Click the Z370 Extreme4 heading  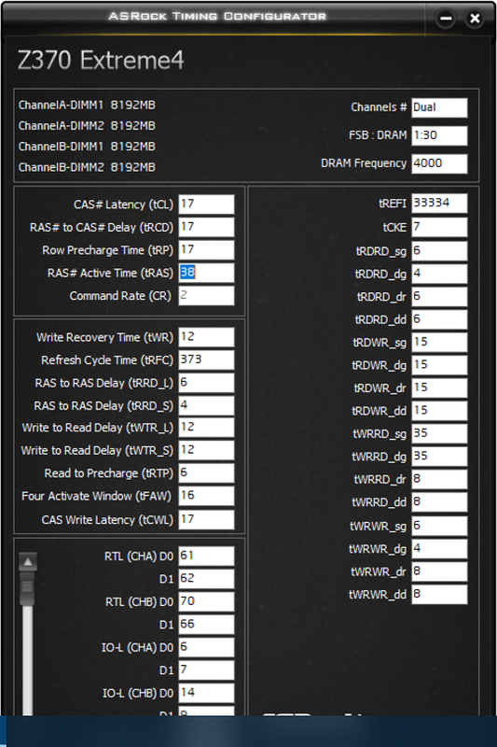click(x=101, y=61)
